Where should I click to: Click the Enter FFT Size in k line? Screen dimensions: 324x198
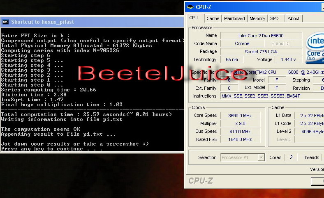point(35,36)
